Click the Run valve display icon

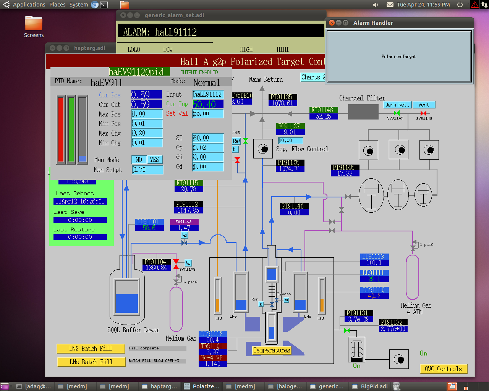(261, 304)
